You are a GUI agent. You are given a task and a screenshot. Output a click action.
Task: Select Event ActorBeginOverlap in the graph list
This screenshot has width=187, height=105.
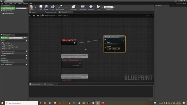[11, 47]
